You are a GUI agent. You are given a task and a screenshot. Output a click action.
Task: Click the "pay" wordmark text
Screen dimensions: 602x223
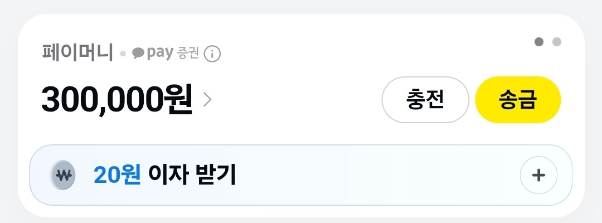point(159,54)
